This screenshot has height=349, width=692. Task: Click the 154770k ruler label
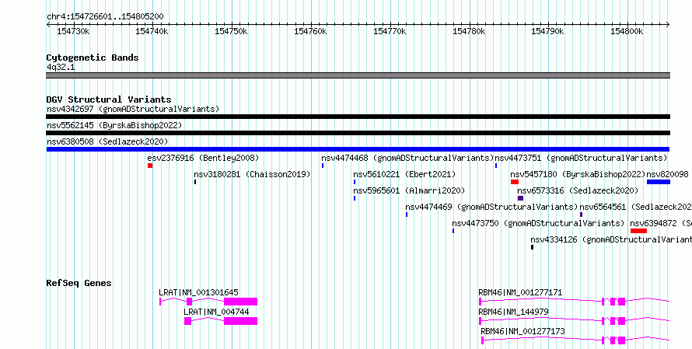(390, 32)
